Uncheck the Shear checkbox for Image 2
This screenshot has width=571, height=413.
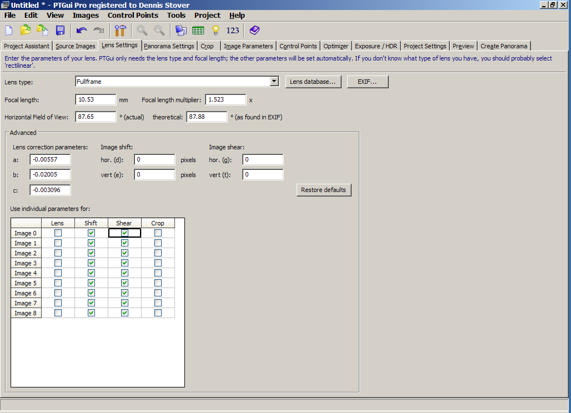[124, 253]
